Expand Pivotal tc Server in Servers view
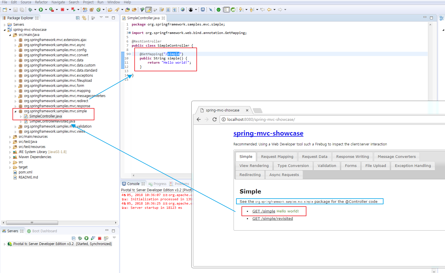The width and height of the screenshot is (445, 273). [5, 244]
